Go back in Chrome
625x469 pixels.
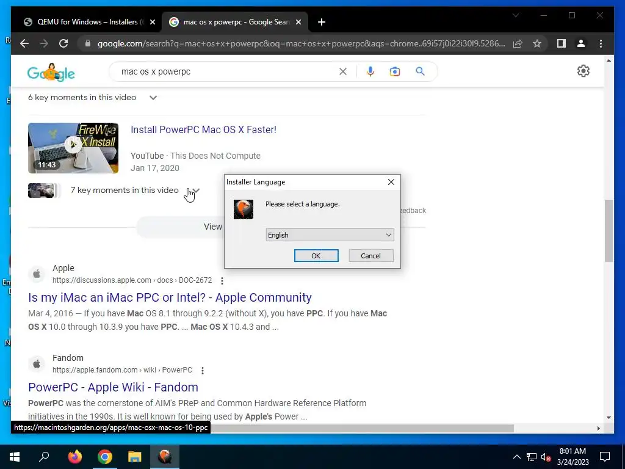pos(24,43)
